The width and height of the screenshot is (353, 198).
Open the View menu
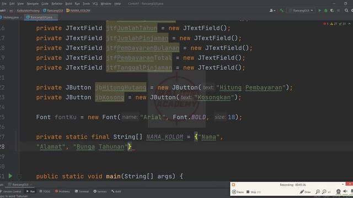tap(20, 4)
